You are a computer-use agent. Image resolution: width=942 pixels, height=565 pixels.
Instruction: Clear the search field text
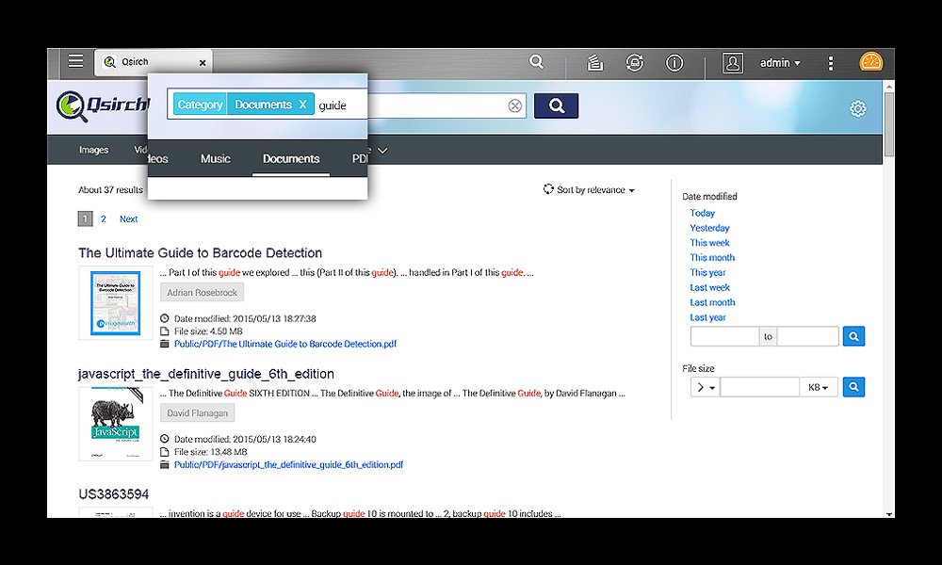[x=515, y=105]
